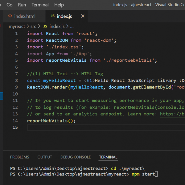Open the Terminal menu in menu bar
This screenshot has height=185, width=185.
click(x=40, y=5)
